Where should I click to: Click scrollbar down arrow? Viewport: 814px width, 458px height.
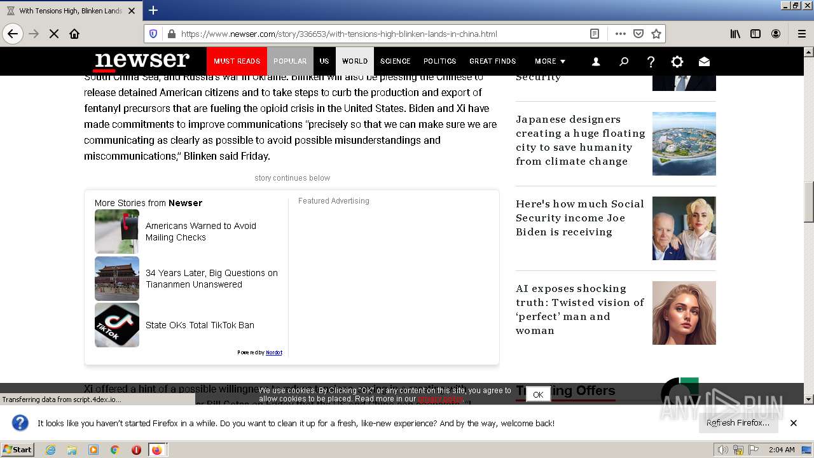(809, 399)
